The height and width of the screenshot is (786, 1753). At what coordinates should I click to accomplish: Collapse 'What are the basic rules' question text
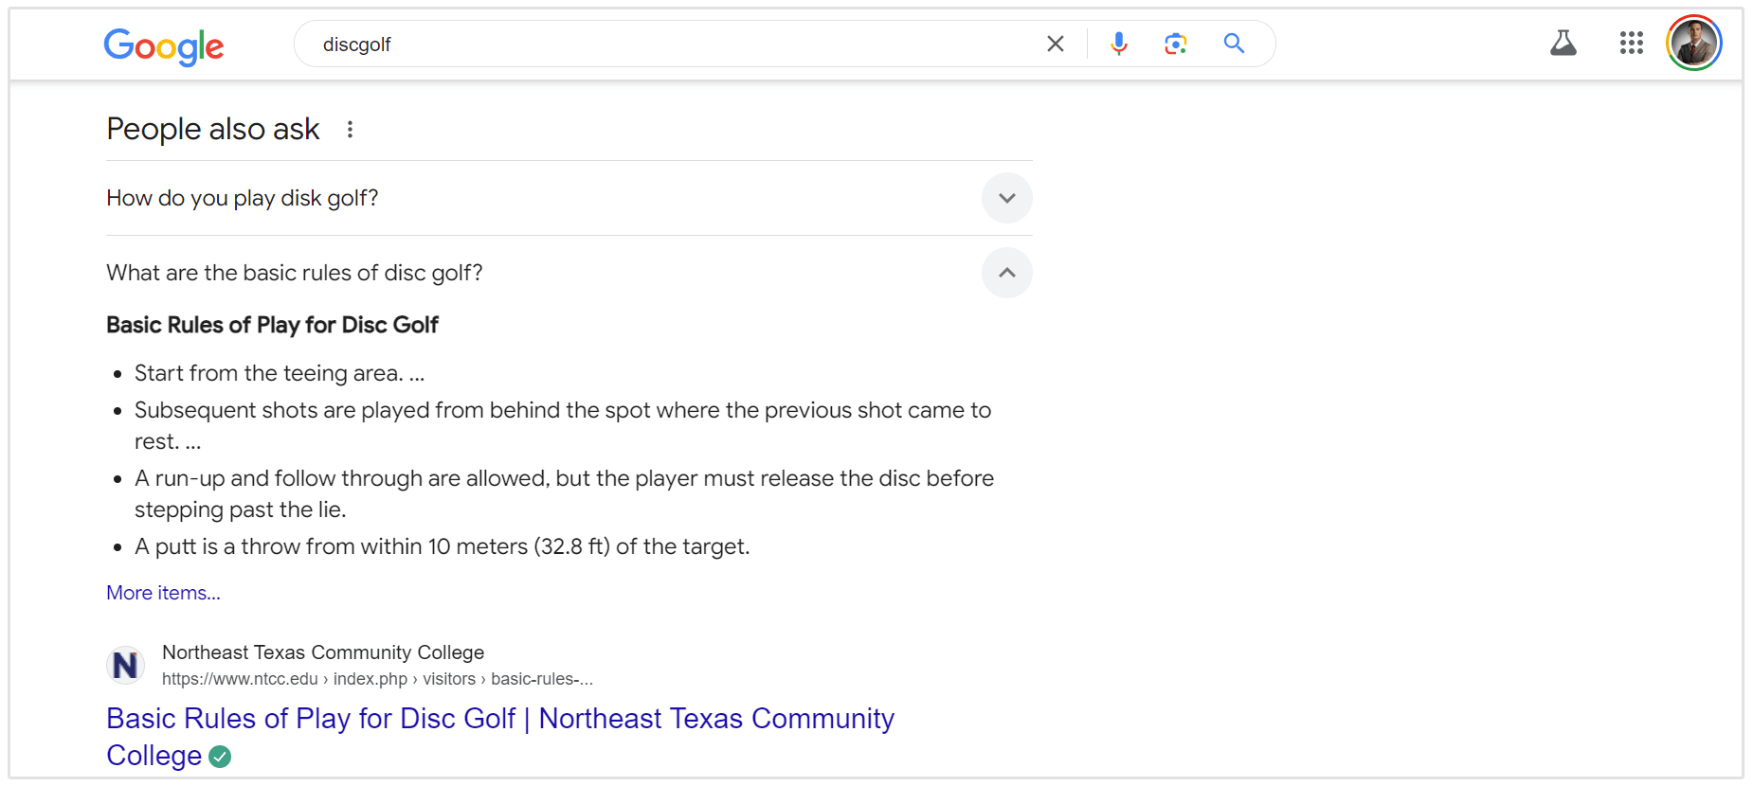click(x=295, y=273)
